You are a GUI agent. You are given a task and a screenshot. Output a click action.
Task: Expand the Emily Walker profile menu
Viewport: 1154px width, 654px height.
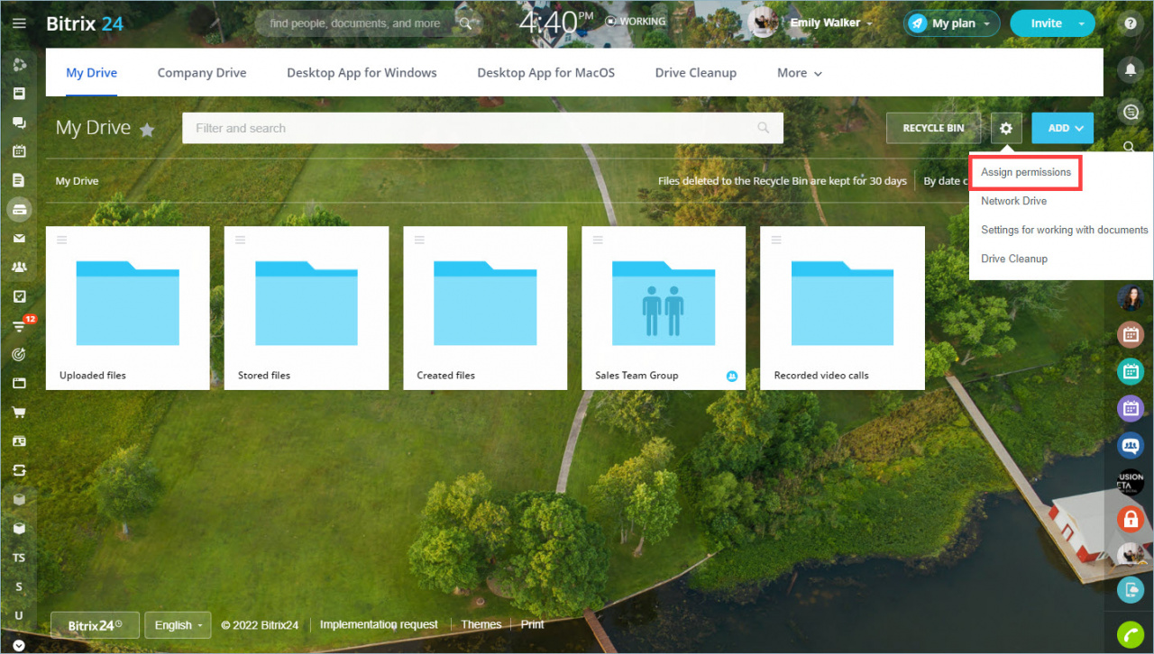tap(831, 23)
